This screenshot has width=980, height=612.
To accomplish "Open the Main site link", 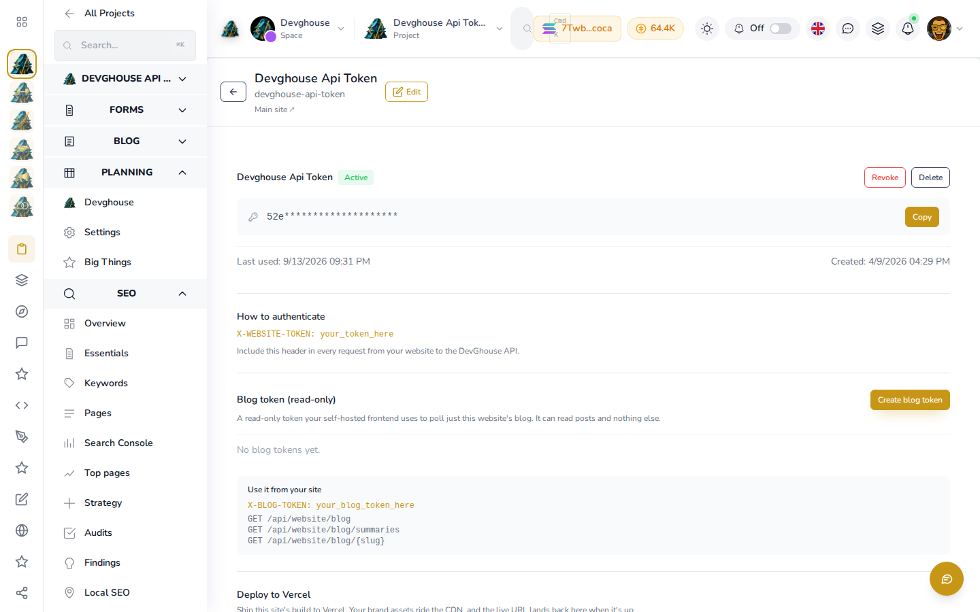I will tap(274, 109).
